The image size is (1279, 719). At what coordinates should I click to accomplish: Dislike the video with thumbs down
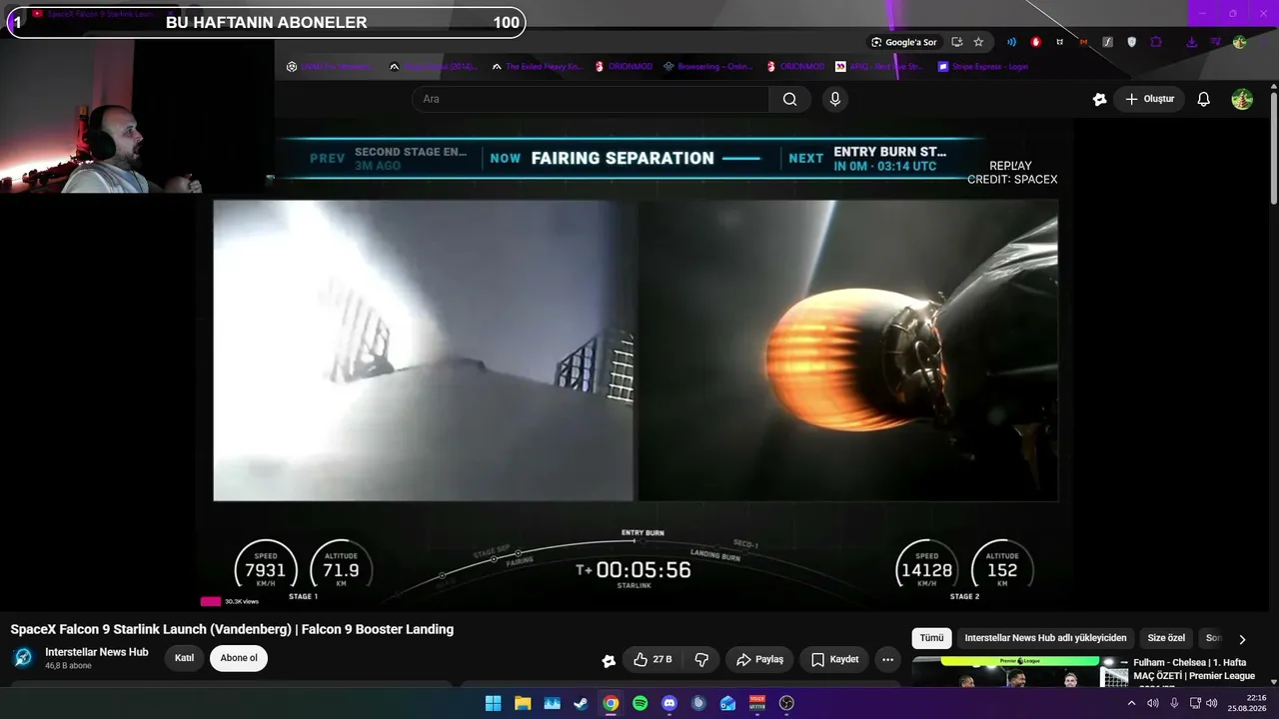point(701,659)
